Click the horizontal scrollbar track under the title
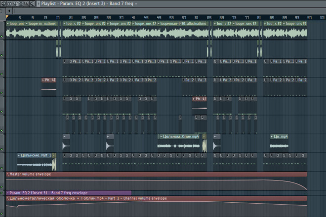The height and width of the screenshot is (217, 326). 169,11
